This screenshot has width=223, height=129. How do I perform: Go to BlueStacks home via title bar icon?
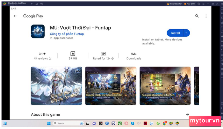[x=37, y=4]
